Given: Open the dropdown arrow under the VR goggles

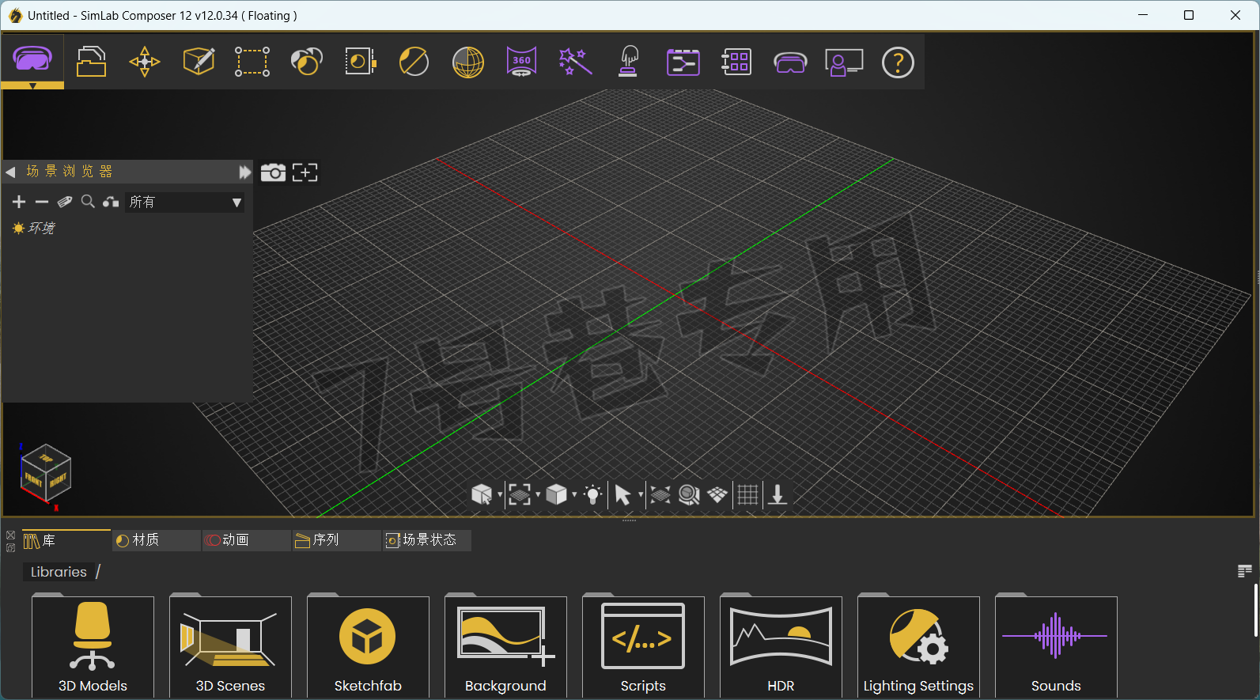Looking at the screenshot, I should [32, 85].
